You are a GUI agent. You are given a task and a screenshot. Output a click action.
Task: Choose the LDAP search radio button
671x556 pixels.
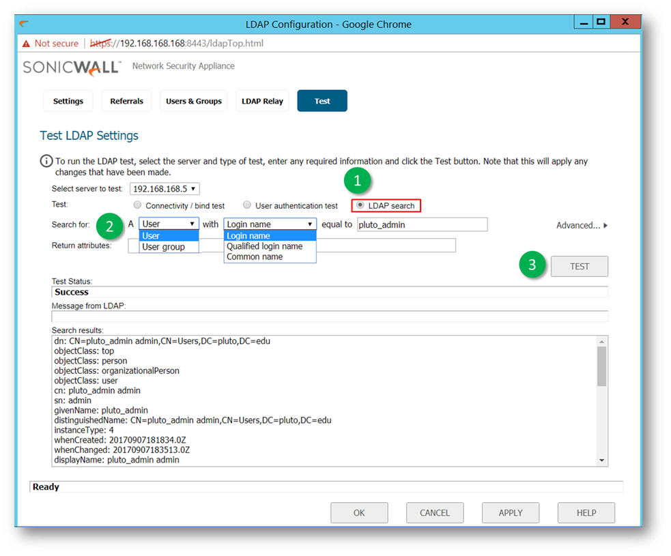coord(360,205)
